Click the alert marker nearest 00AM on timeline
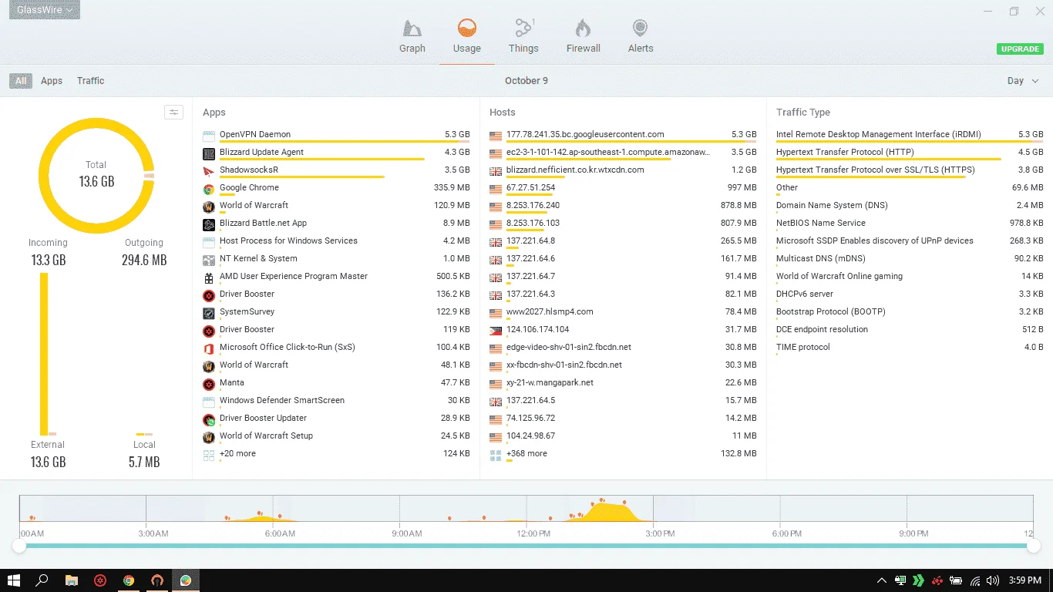This screenshot has height=592, width=1053. (x=32, y=518)
